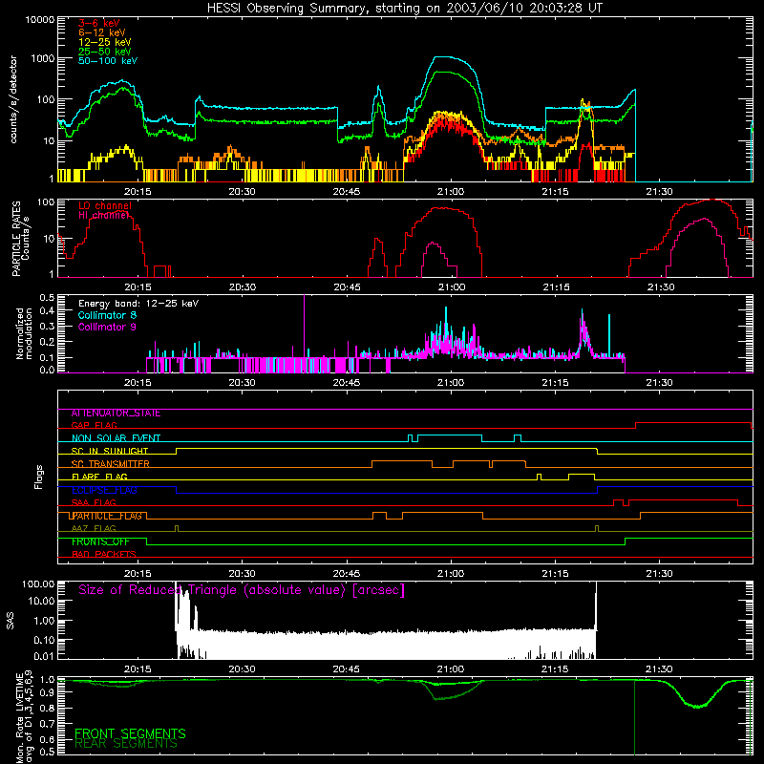Image resolution: width=764 pixels, height=764 pixels.
Task: Click the ECLIPSE_FLAG label
Action: 104,490
